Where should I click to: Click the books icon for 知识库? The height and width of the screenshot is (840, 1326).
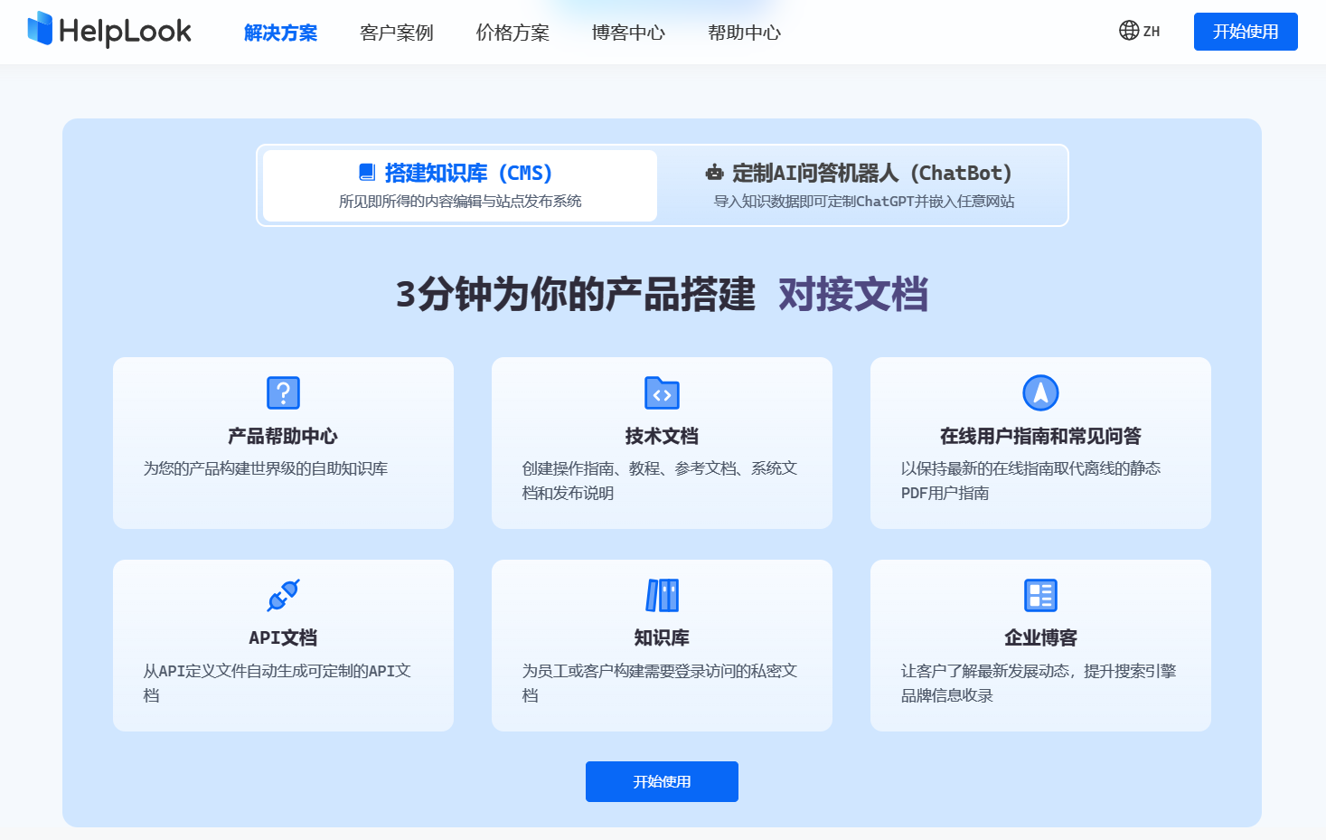662,595
